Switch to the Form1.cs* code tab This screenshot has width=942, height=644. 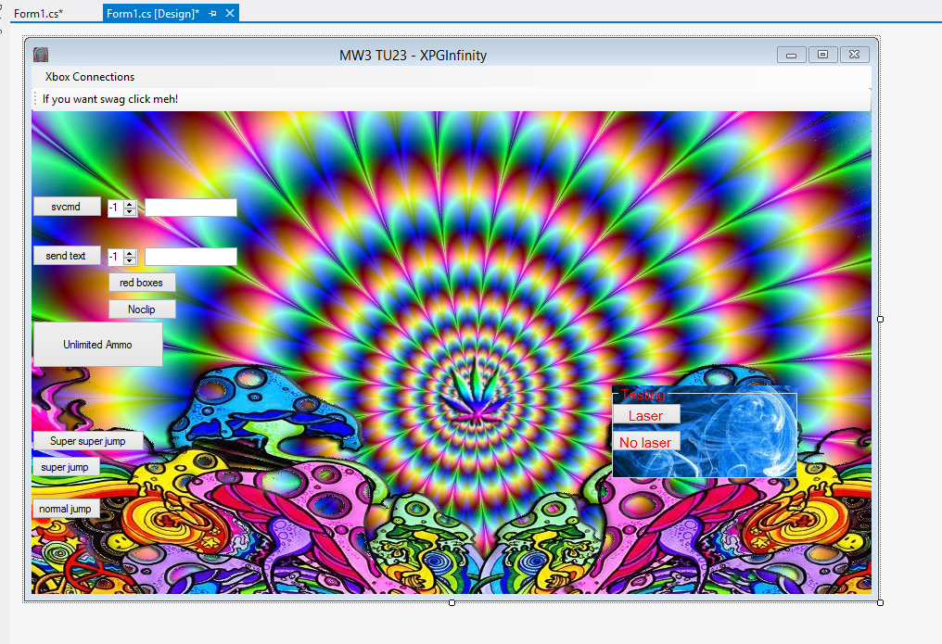point(38,13)
